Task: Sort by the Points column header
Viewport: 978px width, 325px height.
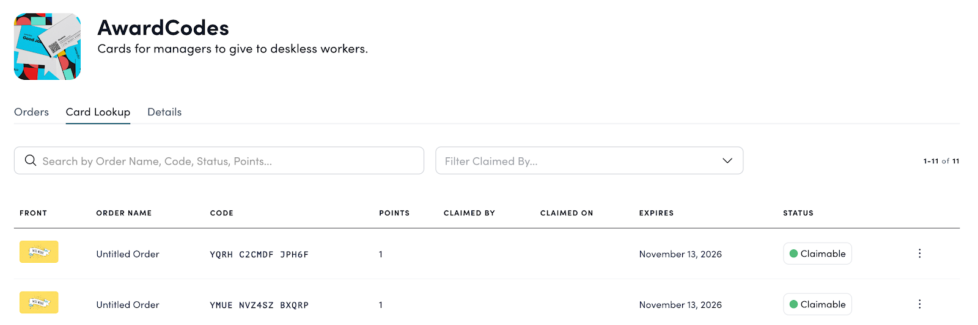Action: [394, 213]
